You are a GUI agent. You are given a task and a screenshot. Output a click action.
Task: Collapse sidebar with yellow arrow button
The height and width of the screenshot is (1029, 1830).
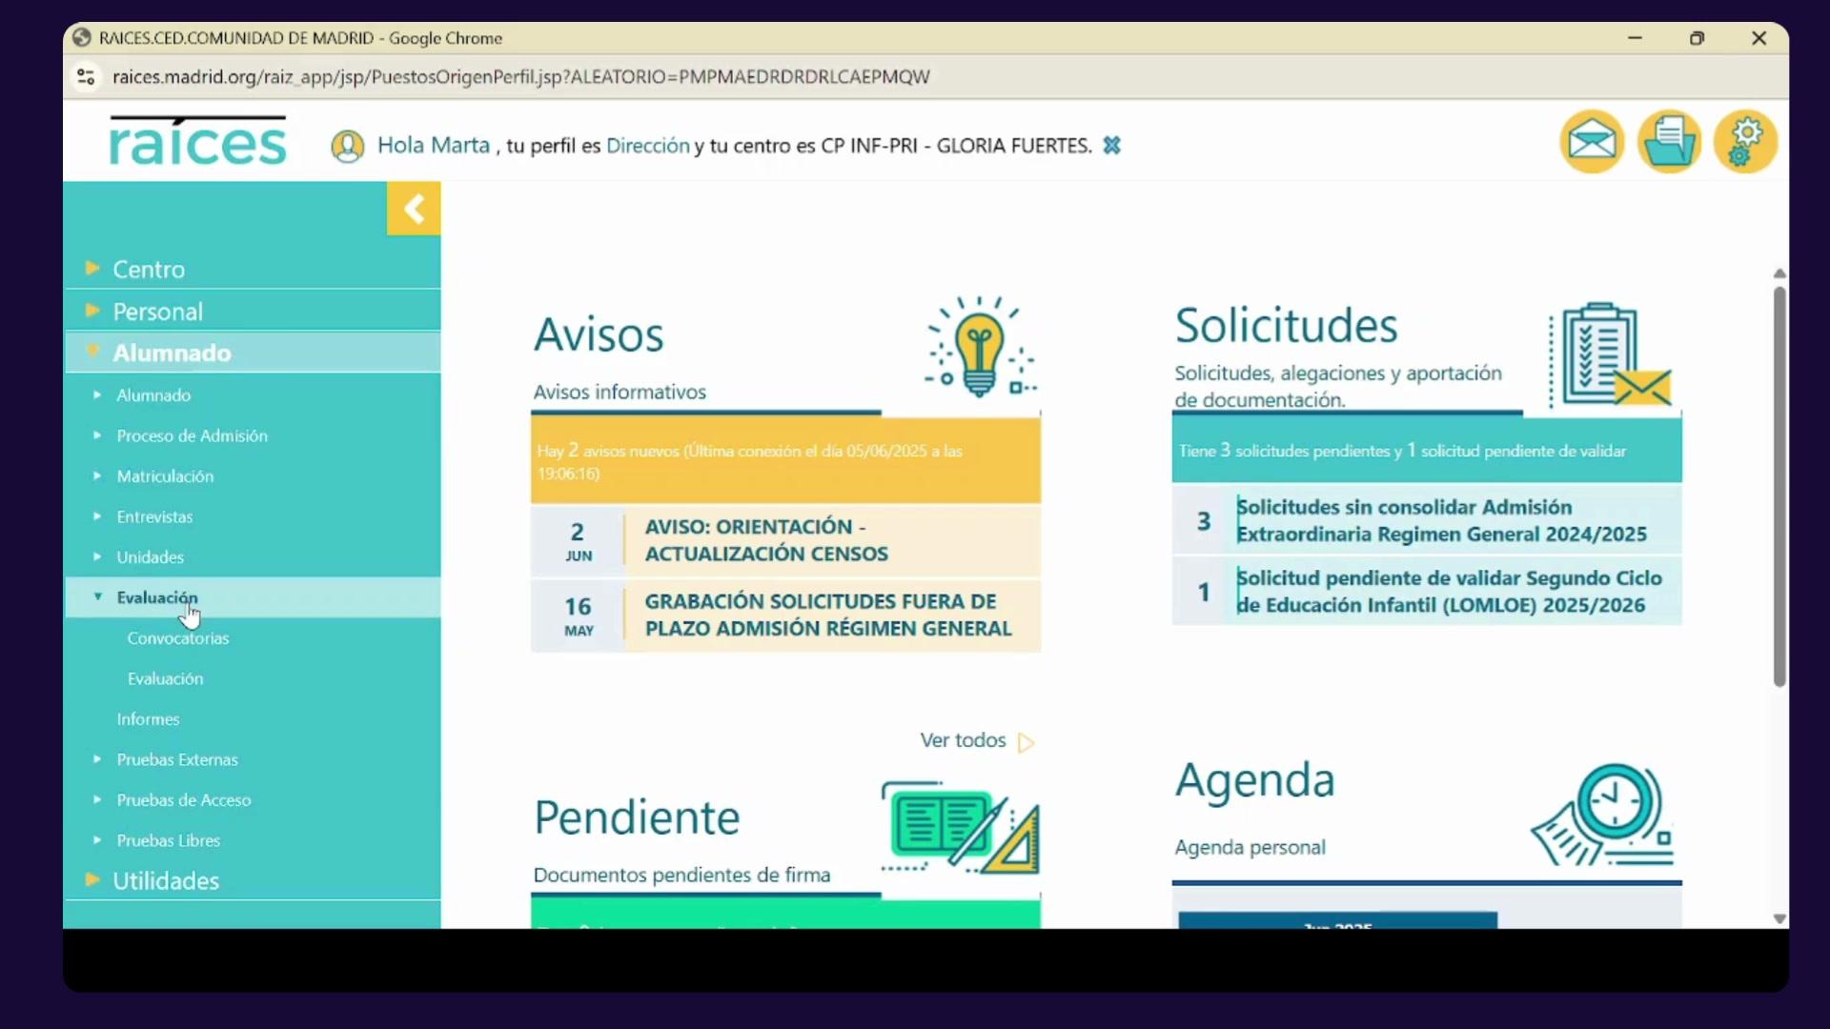point(414,209)
